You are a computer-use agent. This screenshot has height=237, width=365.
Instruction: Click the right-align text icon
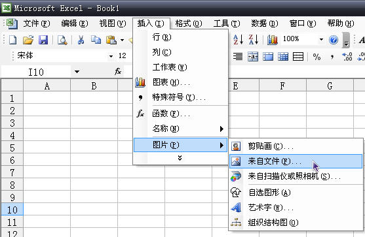click(238, 56)
